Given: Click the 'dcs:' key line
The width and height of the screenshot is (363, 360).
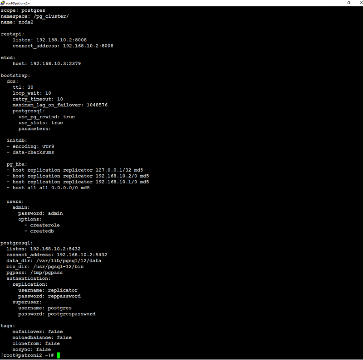Looking at the screenshot, I should tap(12, 82).
